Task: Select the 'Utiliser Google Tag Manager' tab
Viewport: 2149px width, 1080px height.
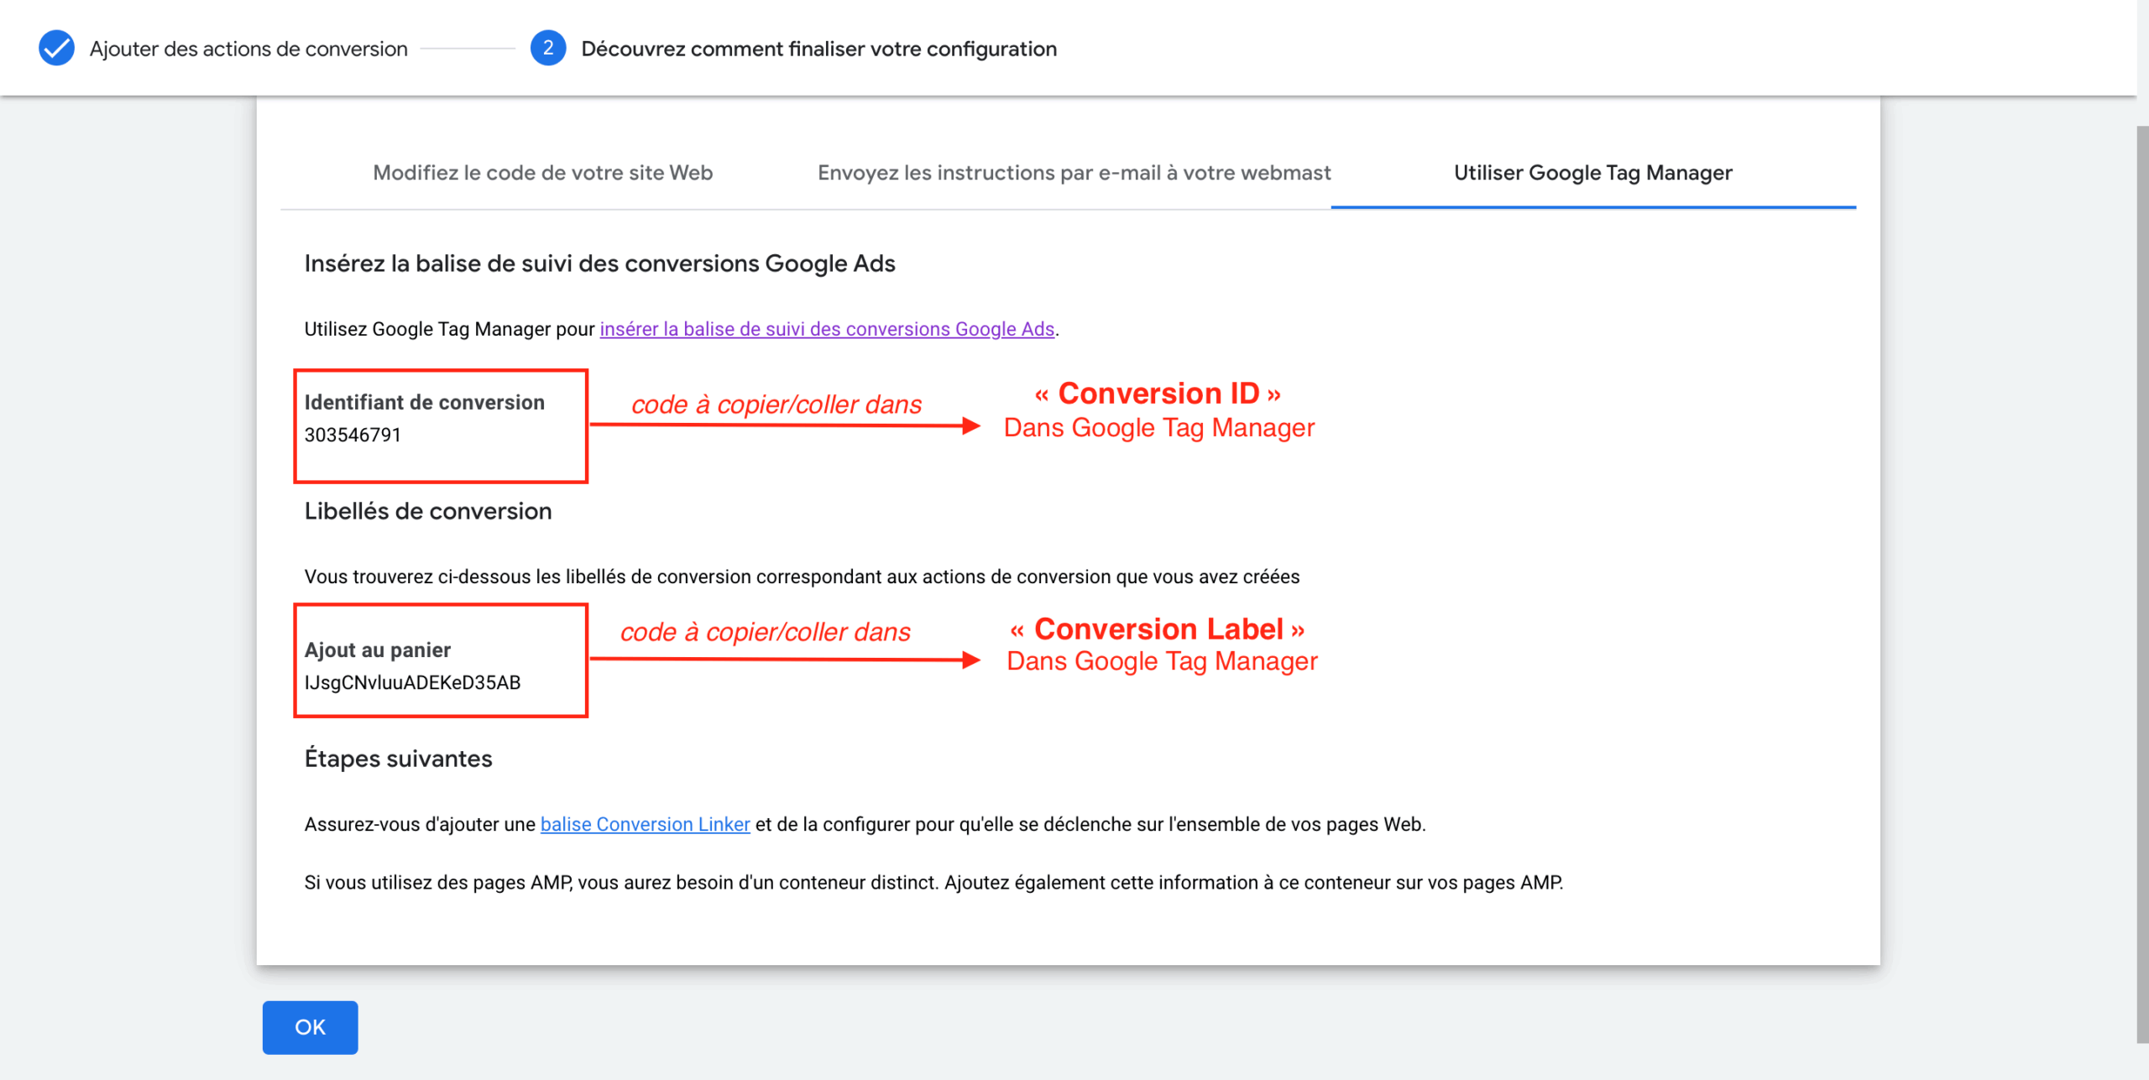Action: (1592, 173)
